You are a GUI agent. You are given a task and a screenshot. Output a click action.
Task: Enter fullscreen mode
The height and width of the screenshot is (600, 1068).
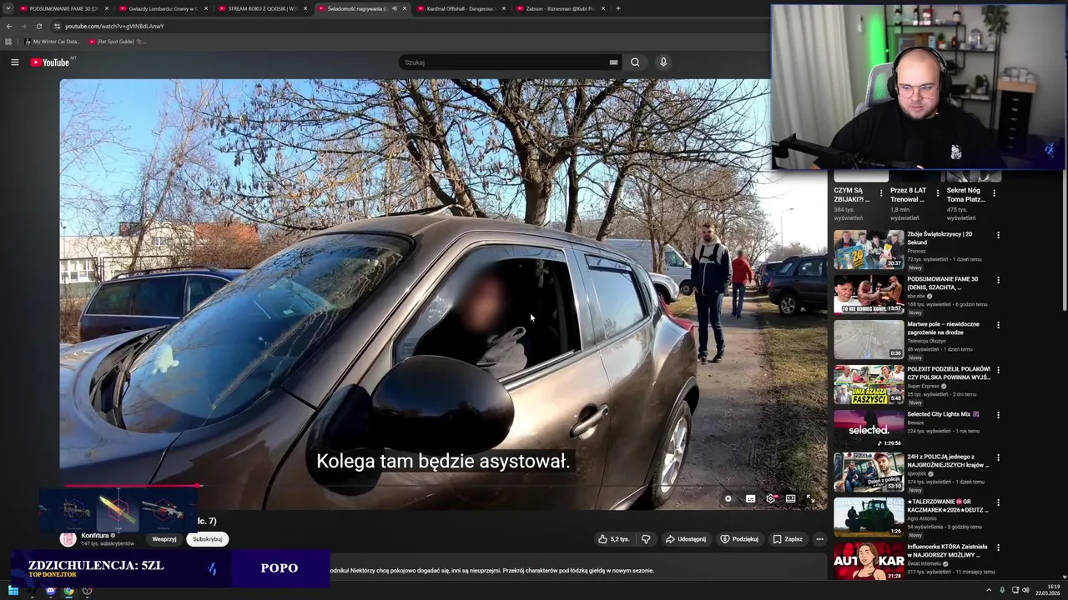[x=809, y=499]
